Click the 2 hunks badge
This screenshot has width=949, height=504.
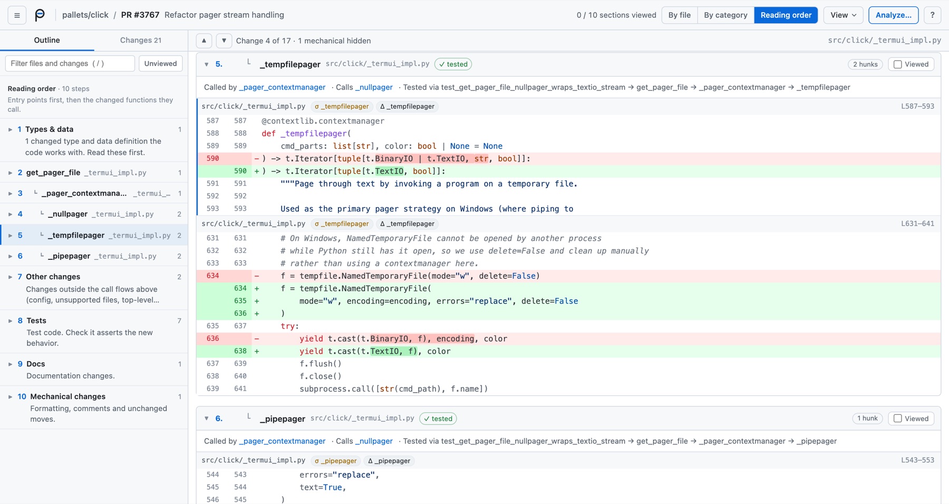click(x=865, y=64)
